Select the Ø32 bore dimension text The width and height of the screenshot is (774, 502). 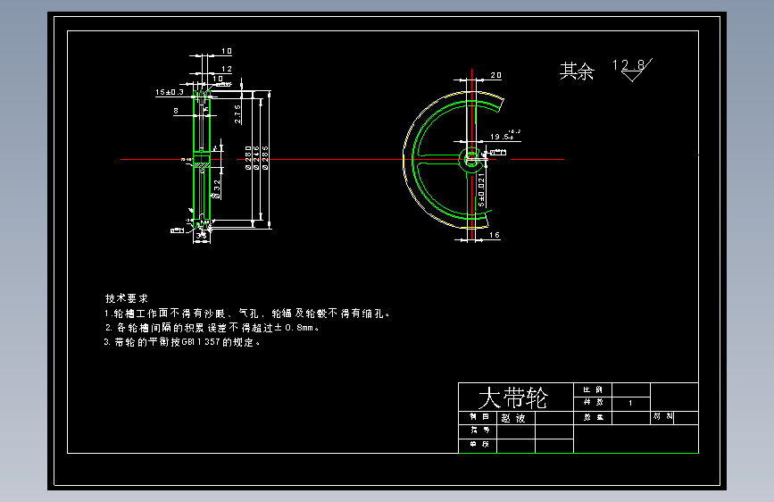click(217, 189)
